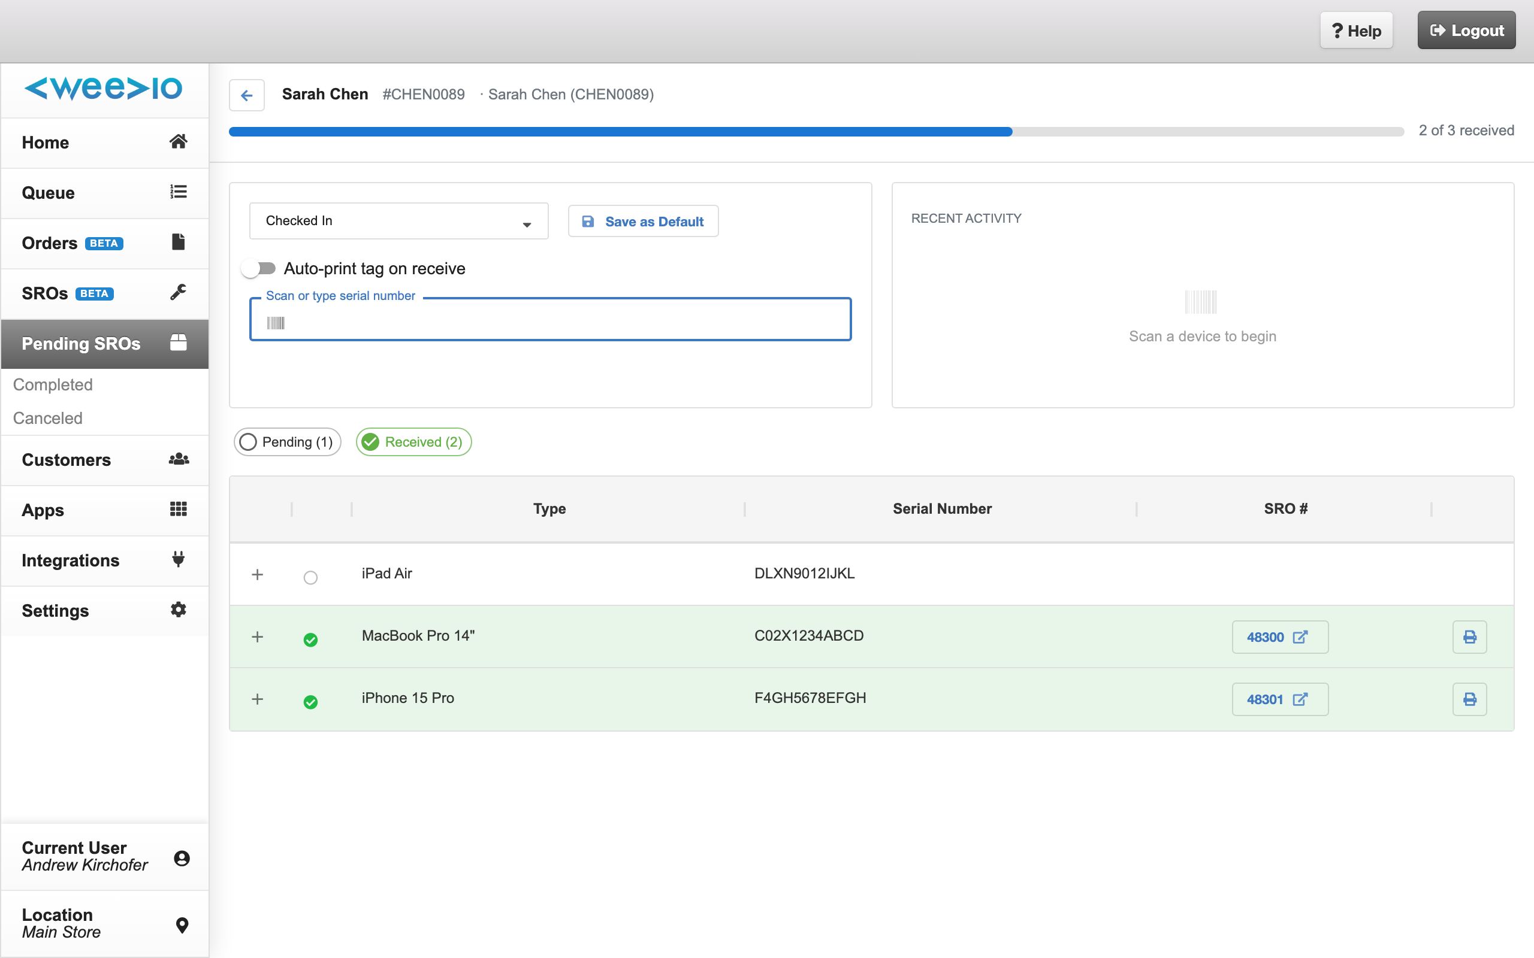
Task: Open SROs BETA in the sidebar
Action: click(x=105, y=293)
